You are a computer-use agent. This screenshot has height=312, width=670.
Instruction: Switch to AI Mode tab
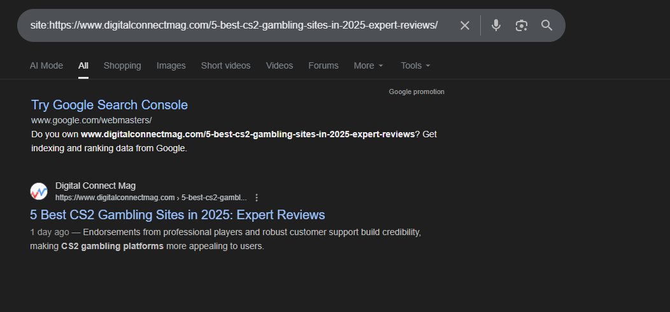[x=46, y=65]
